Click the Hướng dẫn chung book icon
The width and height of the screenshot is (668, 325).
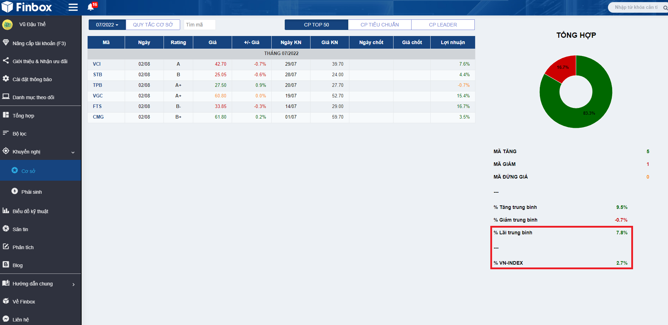[x=6, y=283]
